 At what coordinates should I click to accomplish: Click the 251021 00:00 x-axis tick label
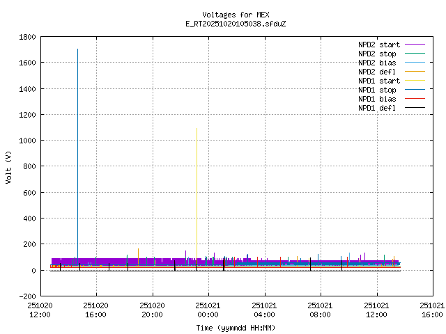pyautogui.click(x=208, y=310)
